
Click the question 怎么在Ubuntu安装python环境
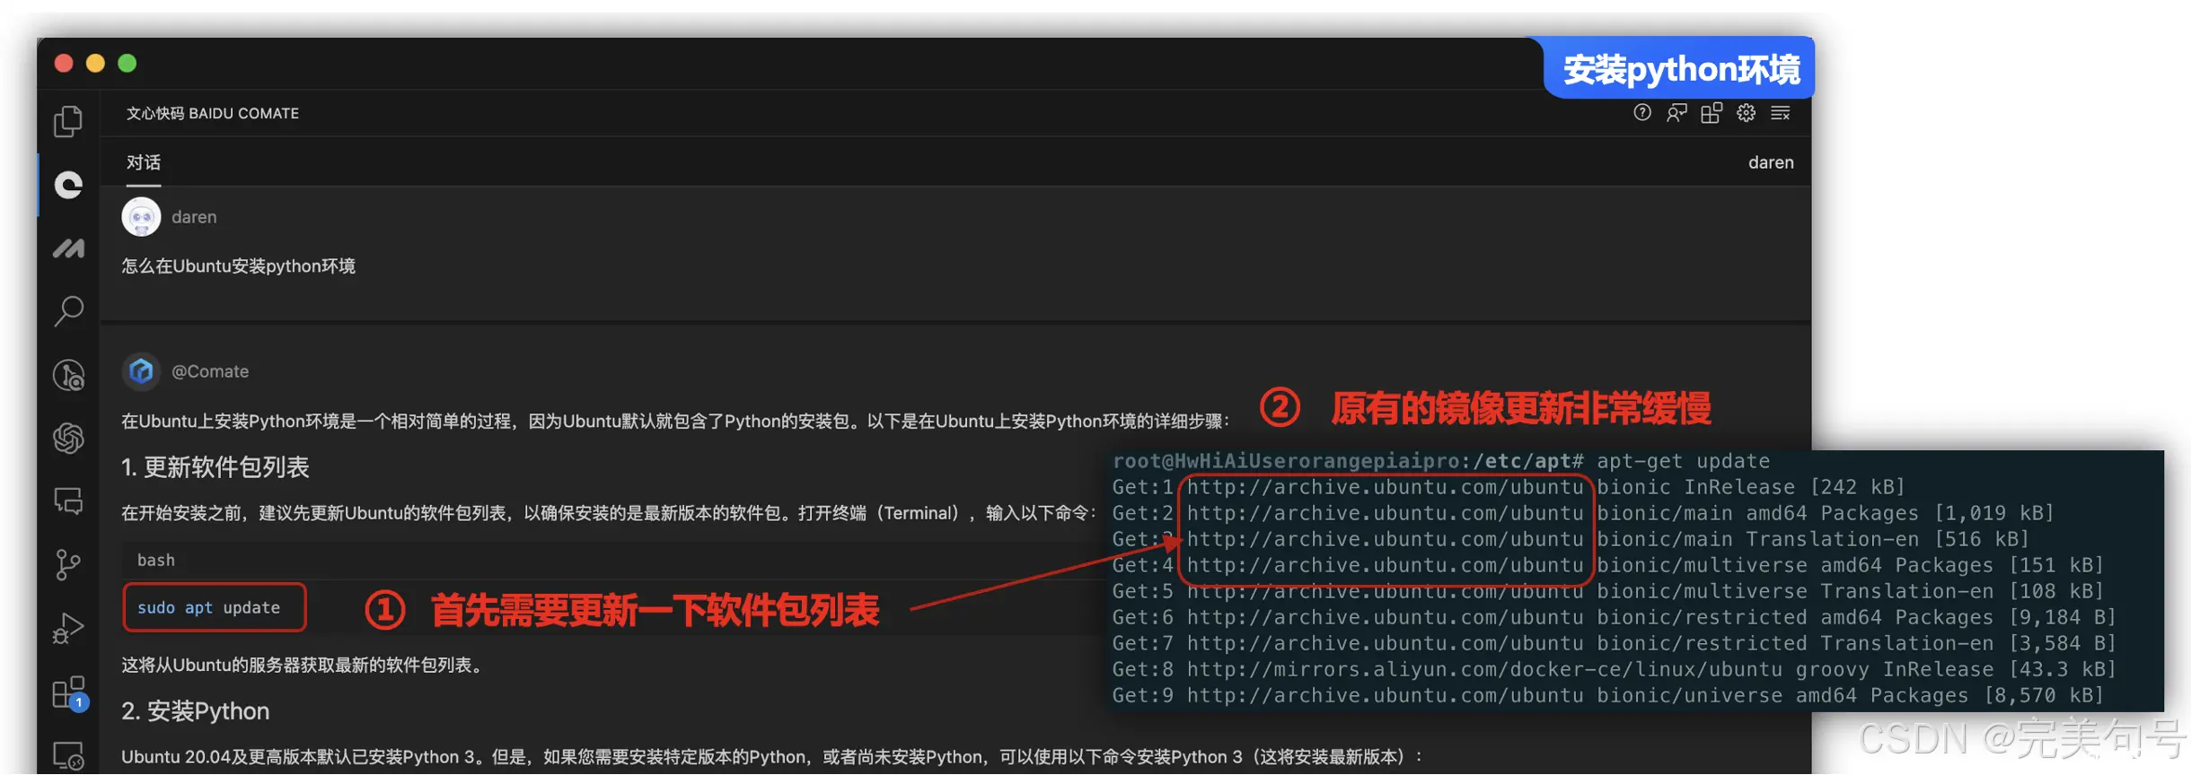click(239, 266)
